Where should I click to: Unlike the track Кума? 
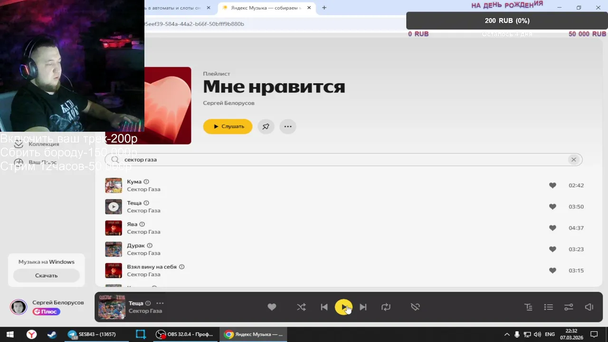pyautogui.click(x=552, y=185)
